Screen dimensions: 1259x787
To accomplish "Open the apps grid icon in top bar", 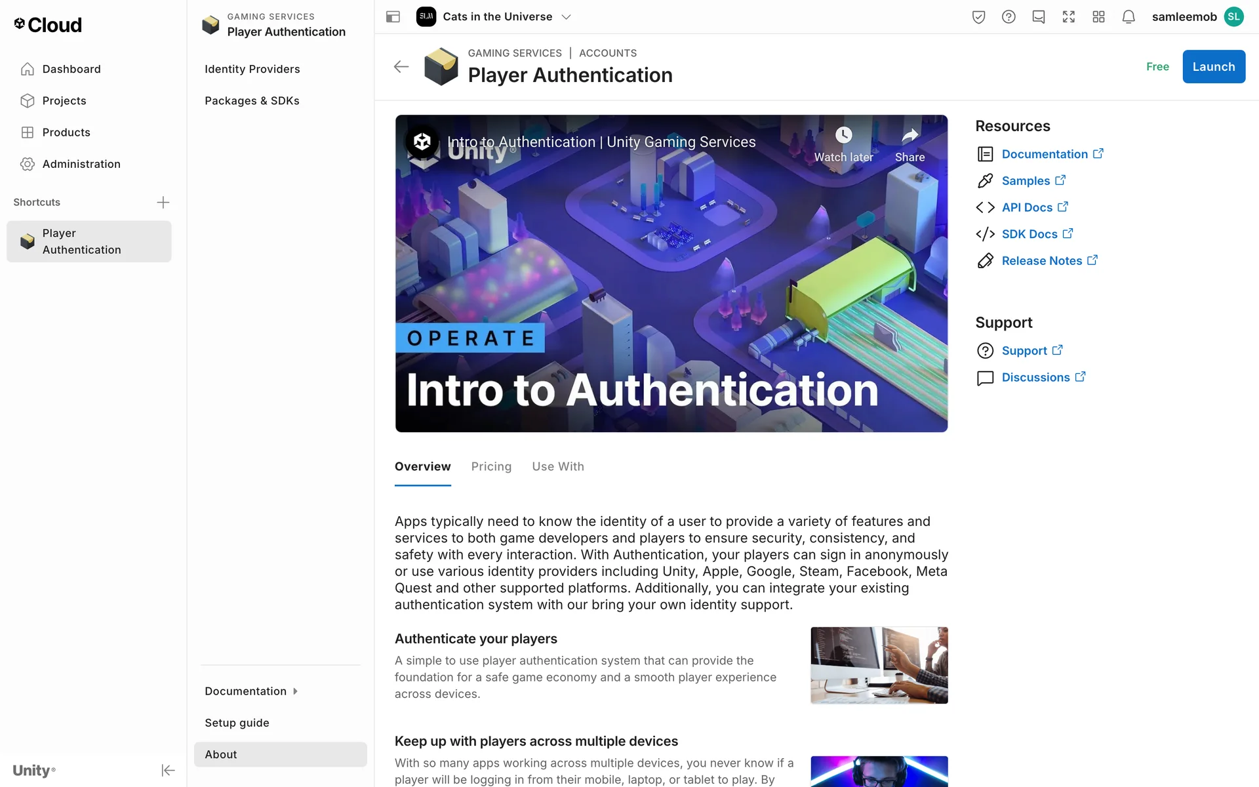I will [x=1098, y=17].
